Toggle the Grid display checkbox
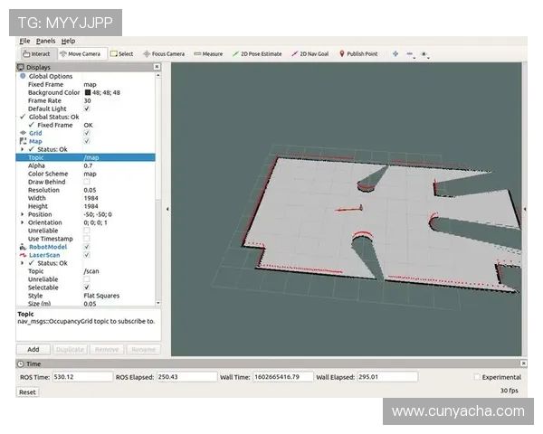The image size is (543, 434). point(87,133)
